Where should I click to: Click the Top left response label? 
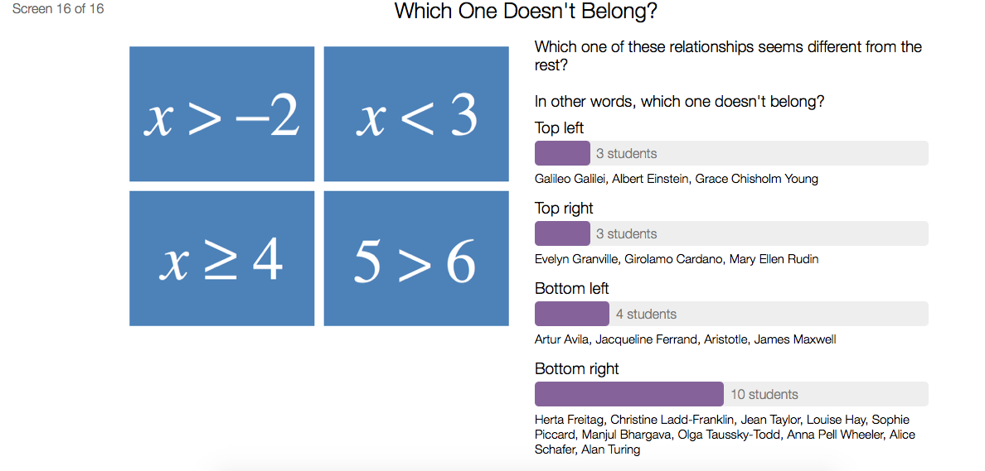559,127
